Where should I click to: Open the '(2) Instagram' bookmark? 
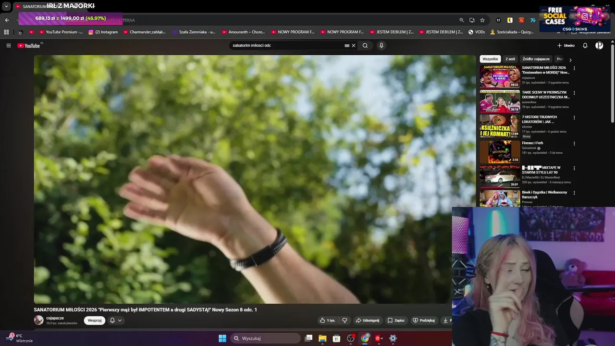[x=103, y=32]
